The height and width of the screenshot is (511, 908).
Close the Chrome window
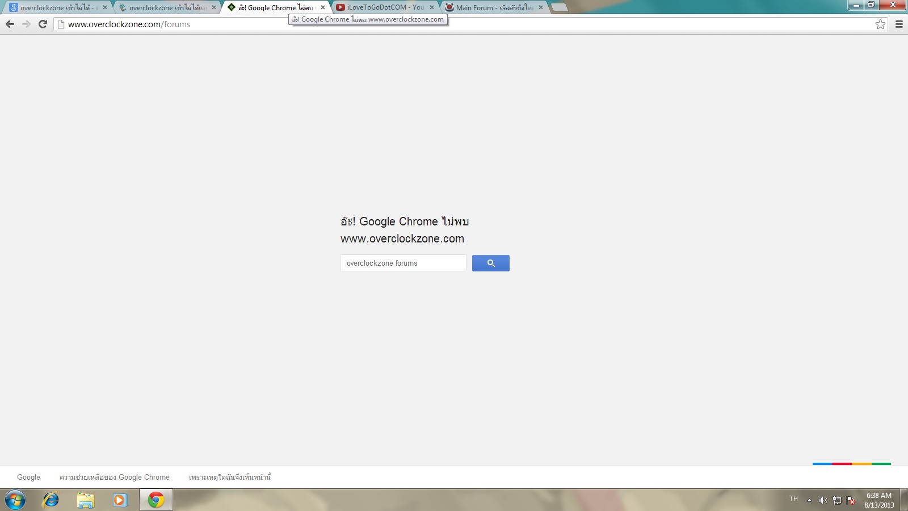point(893,5)
